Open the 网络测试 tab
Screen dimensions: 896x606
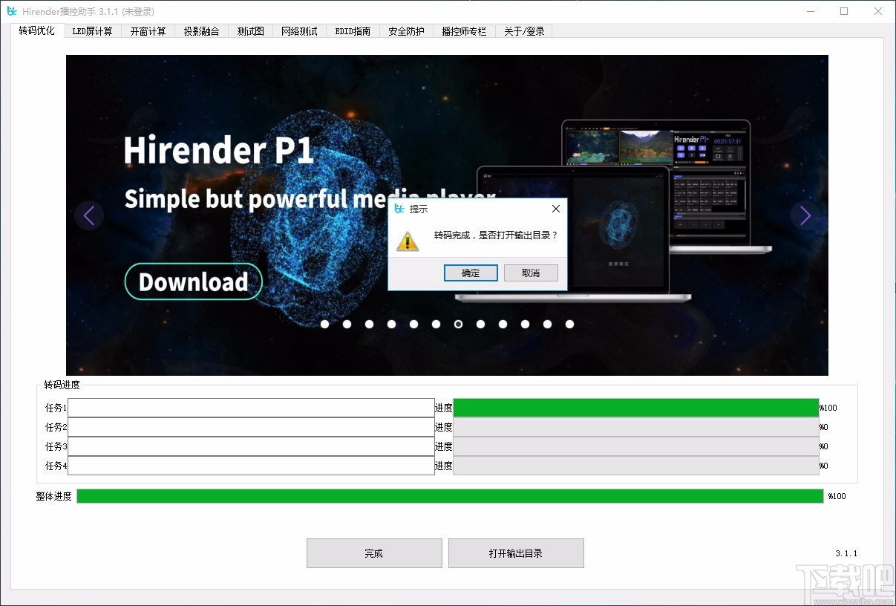299,31
